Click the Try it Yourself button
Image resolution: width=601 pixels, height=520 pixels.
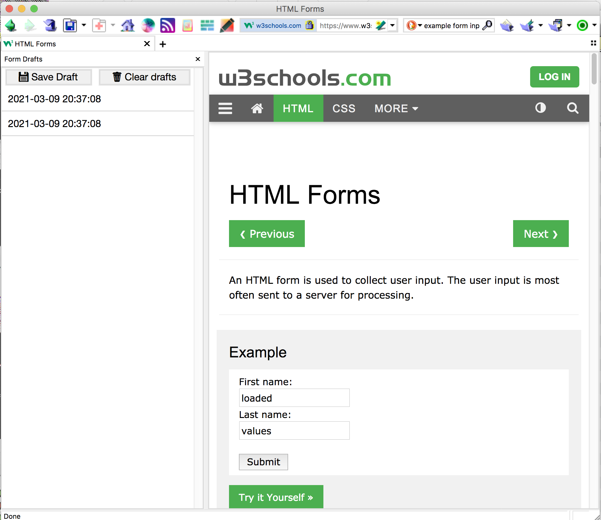pyautogui.click(x=276, y=497)
